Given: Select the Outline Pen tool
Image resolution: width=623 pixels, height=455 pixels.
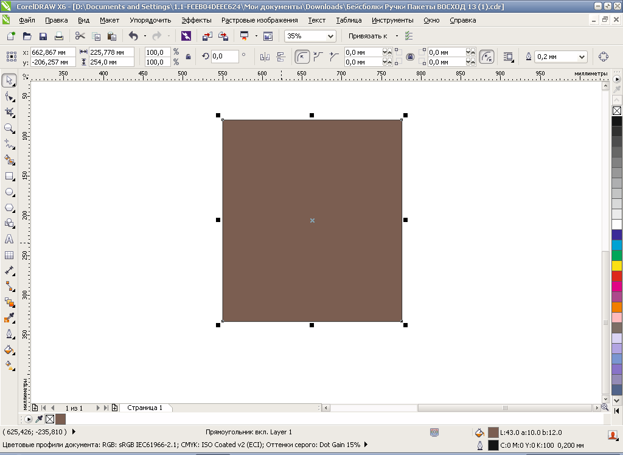Looking at the screenshot, I should coord(9,334).
